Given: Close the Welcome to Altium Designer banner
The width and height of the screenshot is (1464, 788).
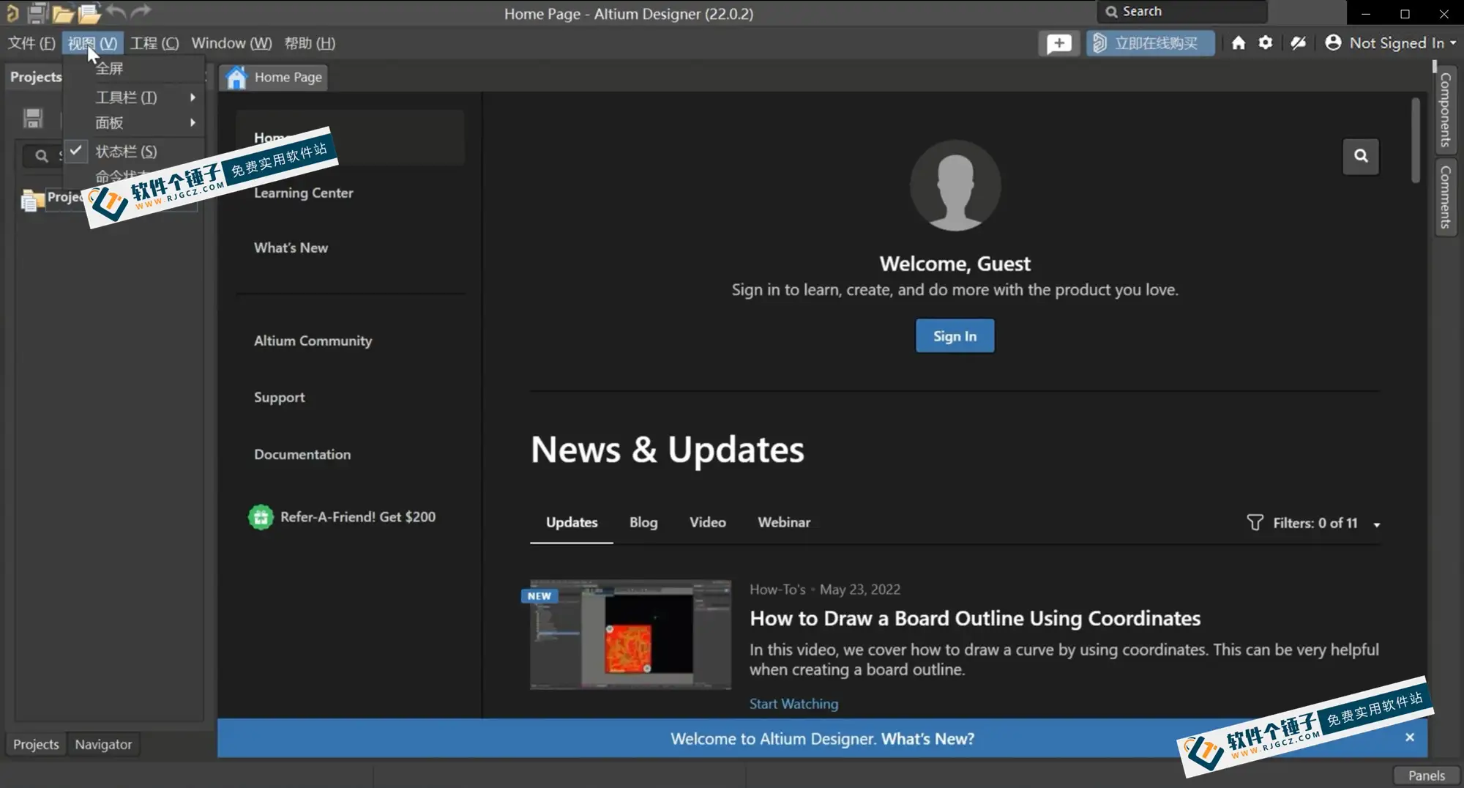Looking at the screenshot, I should coord(1410,737).
